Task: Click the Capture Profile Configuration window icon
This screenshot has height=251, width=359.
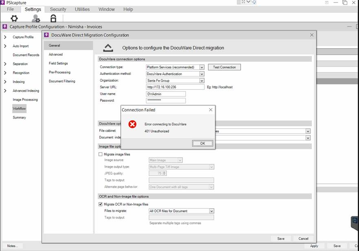Action: coord(5,26)
